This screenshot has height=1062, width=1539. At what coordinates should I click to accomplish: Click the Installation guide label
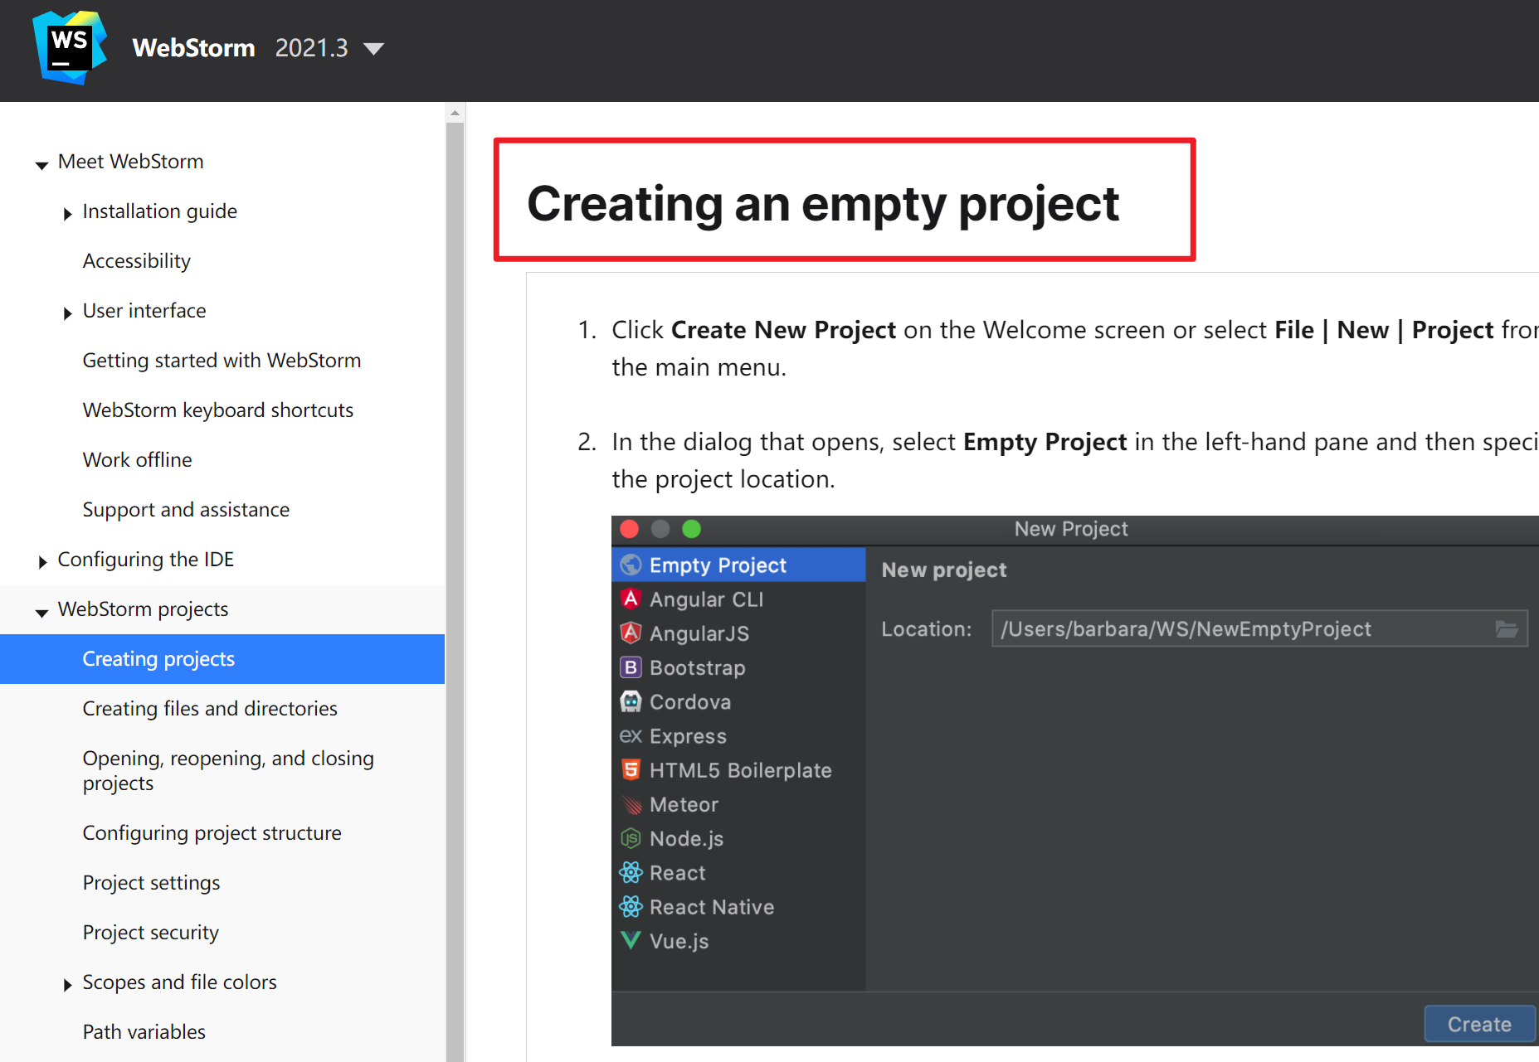point(159,211)
